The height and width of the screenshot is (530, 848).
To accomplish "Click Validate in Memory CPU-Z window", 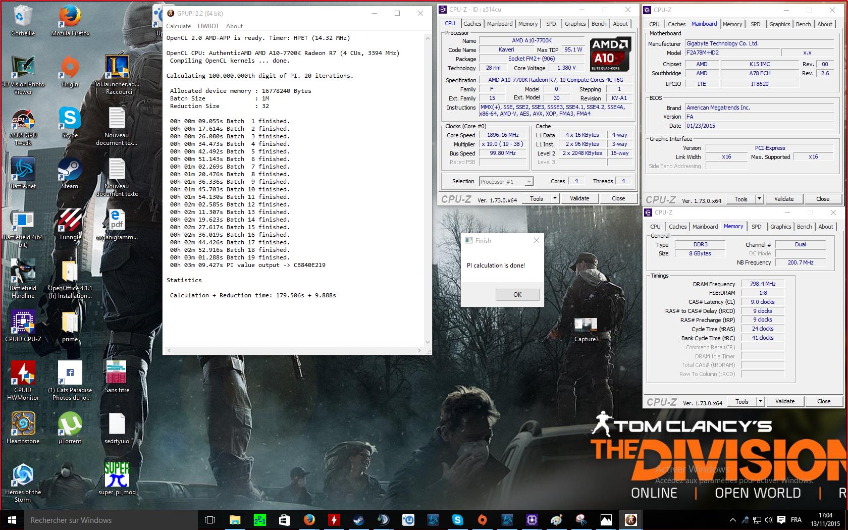I will pyautogui.click(x=785, y=401).
